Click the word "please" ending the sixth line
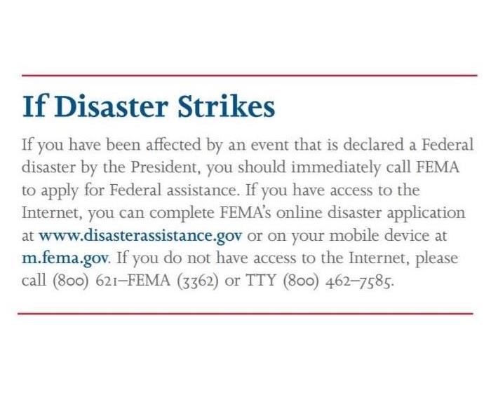The width and height of the screenshot is (491, 420). (436, 260)
